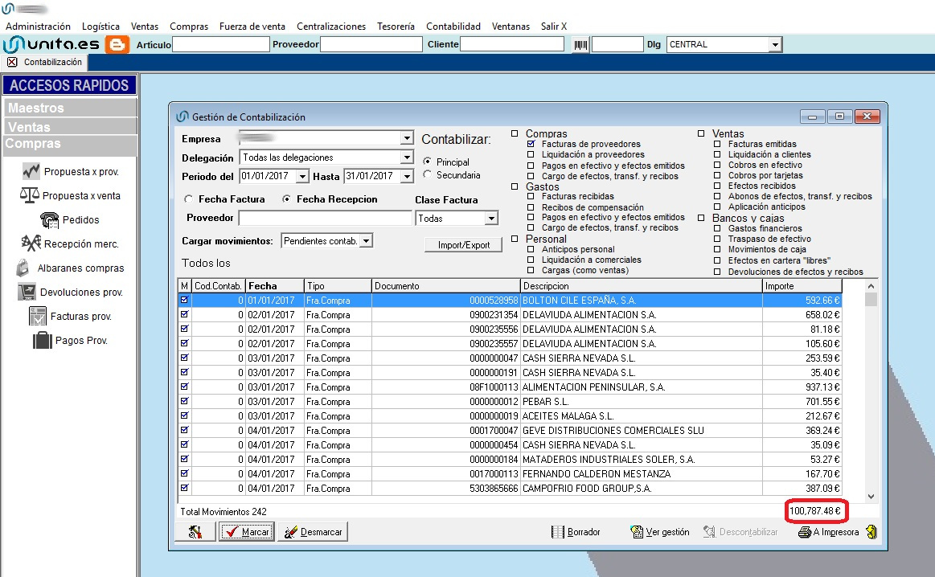The width and height of the screenshot is (935, 577).
Task: Open the Propuesta x venta scales icon
Action: coord(29,195)
